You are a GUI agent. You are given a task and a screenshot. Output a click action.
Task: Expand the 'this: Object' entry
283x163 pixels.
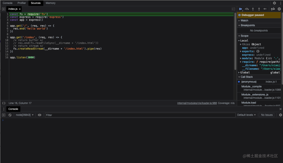pyautogui.click(x=241, y=44)
